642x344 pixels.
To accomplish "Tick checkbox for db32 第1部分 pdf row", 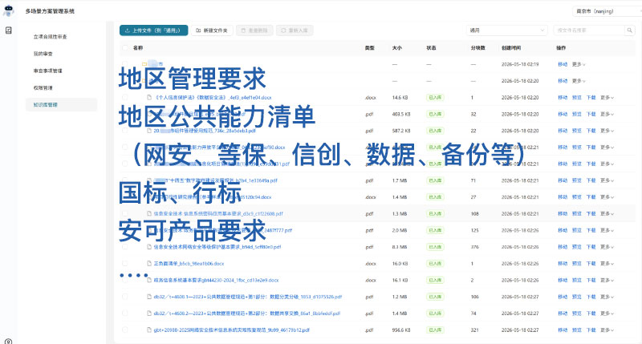I will coord(125,297).
